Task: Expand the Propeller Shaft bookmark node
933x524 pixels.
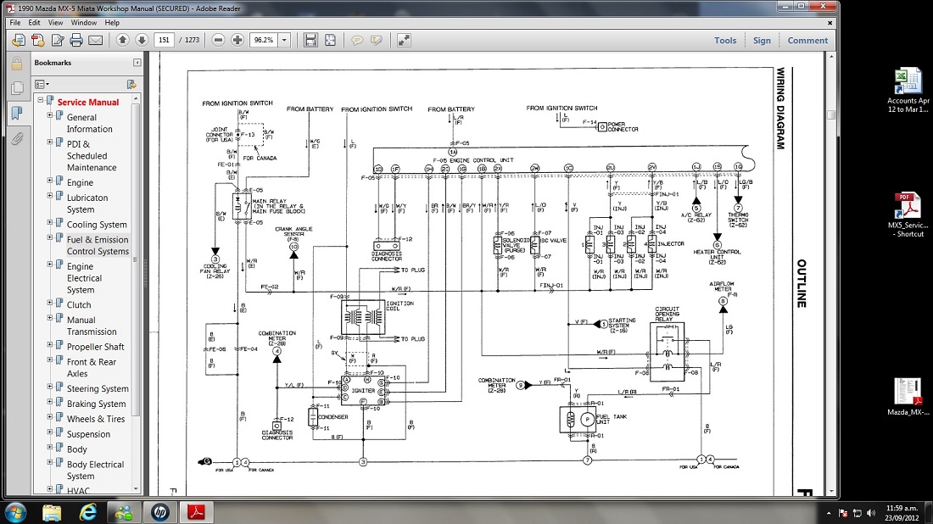Action: (x=50, y=344)
